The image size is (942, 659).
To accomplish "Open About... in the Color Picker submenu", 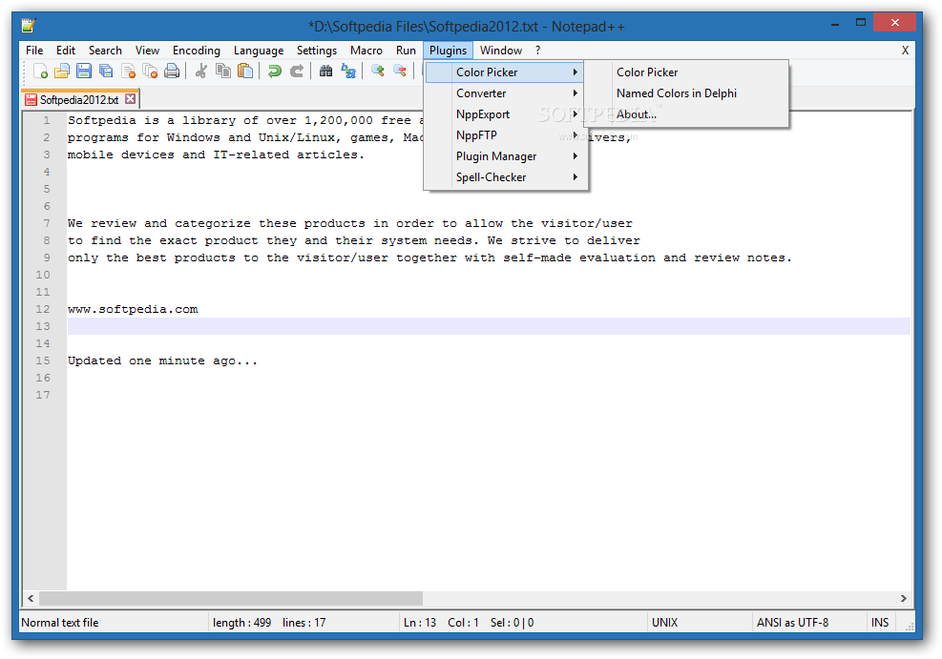I will pos(686,114).
